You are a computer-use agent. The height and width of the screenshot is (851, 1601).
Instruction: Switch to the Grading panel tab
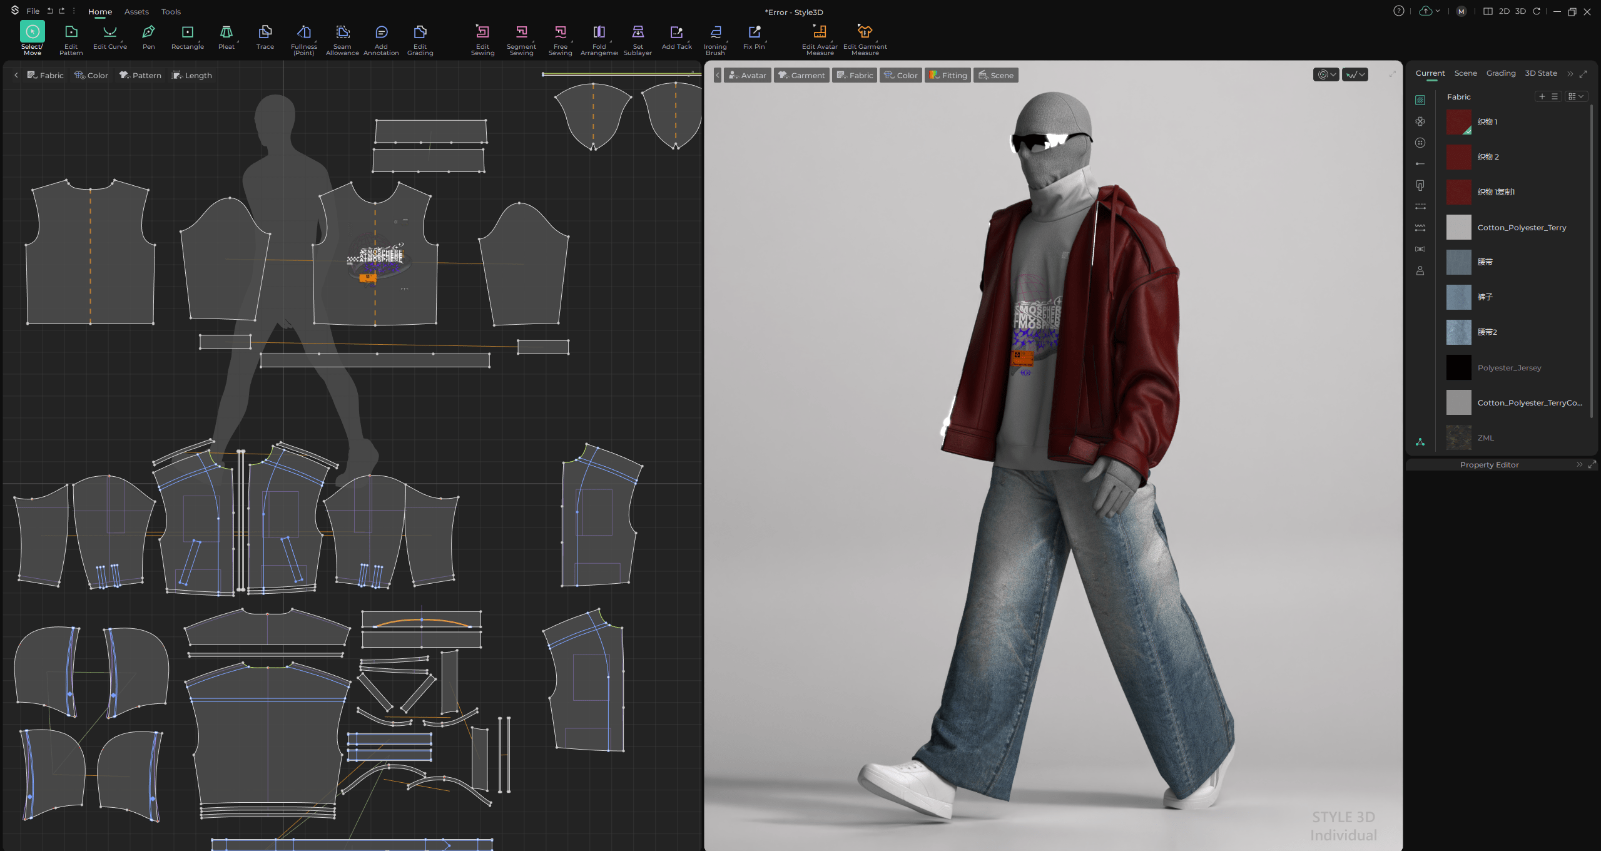(x=1500, y=73)
